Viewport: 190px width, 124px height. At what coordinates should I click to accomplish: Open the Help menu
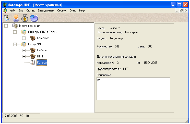point(82,10)
